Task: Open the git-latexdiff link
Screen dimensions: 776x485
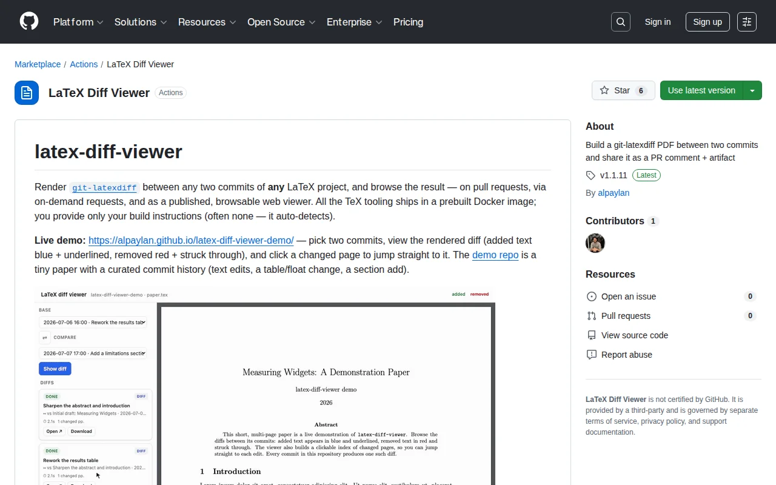Action: click(x=104, y=187)
